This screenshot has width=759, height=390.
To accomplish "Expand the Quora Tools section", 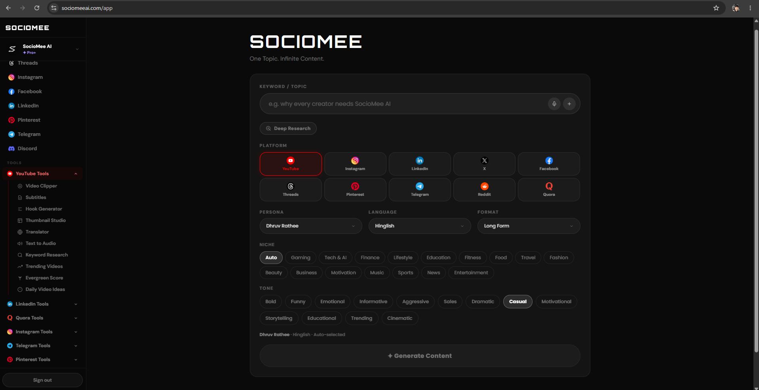I will point(42,318).
